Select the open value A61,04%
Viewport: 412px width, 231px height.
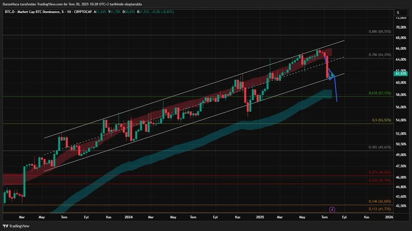click(100, 12)
